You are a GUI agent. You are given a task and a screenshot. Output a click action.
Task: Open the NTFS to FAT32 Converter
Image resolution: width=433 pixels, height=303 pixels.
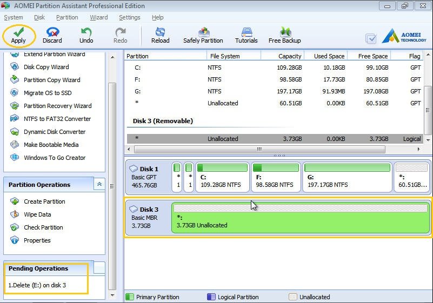coord(57,119)
